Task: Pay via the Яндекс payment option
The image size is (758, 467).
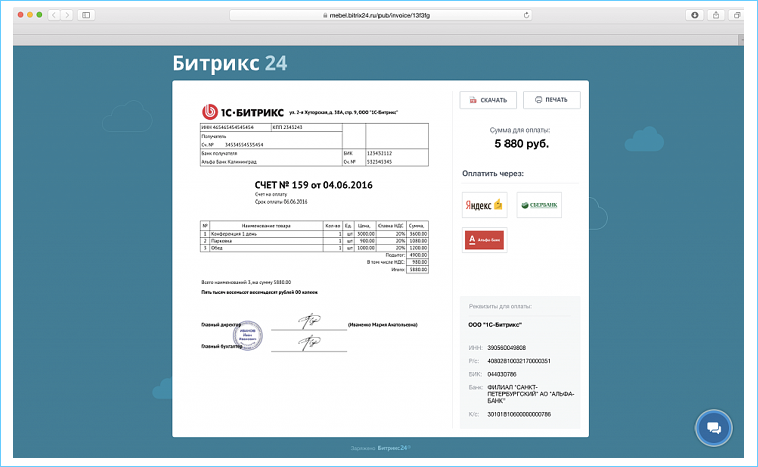Action: point(484,205)
